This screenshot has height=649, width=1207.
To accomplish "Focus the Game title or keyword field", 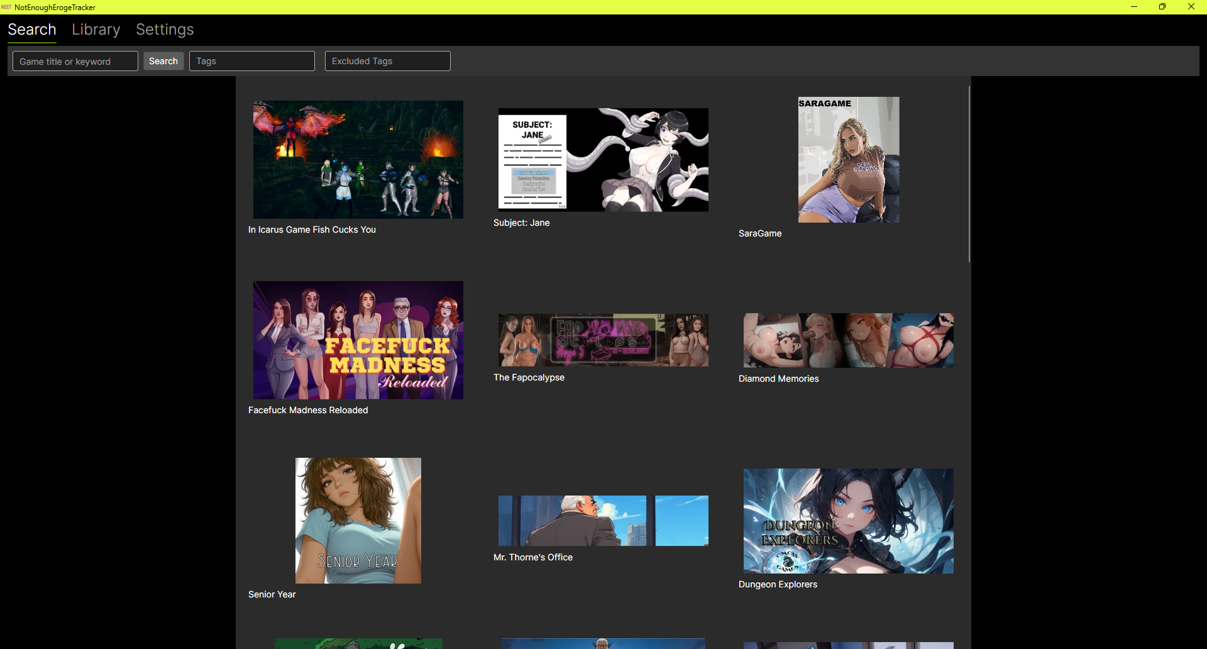I will click(75, 61).
